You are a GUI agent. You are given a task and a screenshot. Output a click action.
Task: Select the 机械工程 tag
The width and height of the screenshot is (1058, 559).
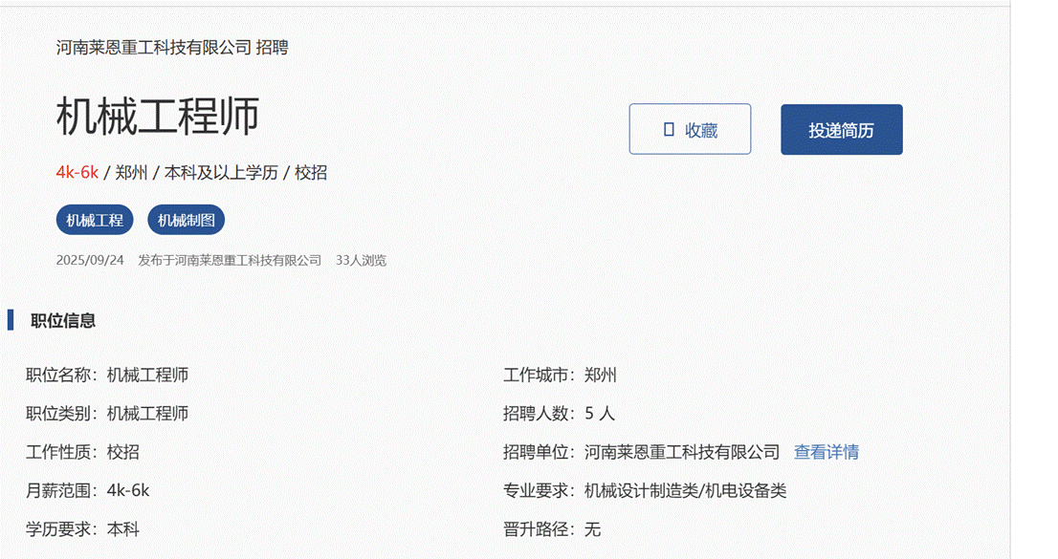click(x=95, y=220)
